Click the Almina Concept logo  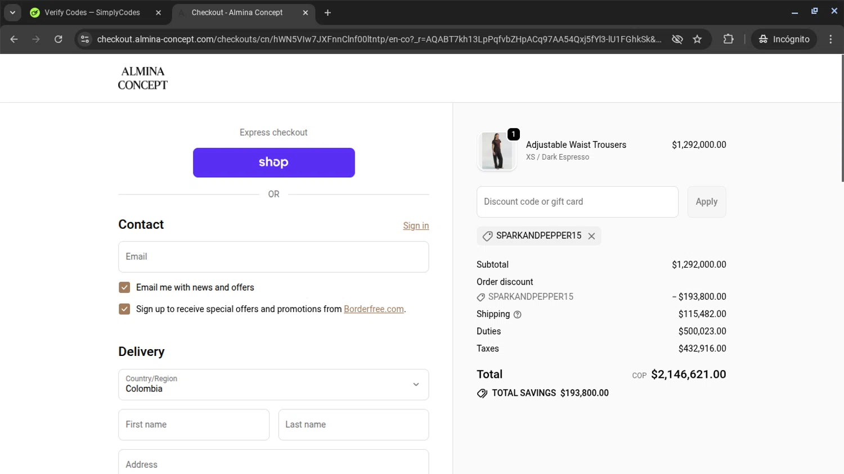click(x=143, y=78)
